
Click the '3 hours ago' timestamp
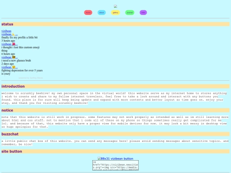(x=8, y=41)
